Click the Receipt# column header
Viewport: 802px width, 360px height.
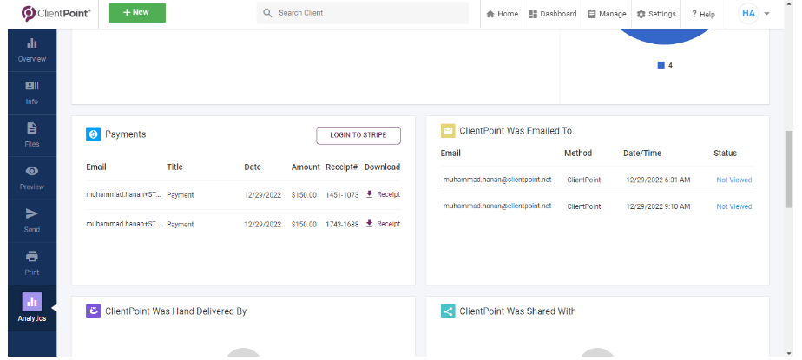342,167
